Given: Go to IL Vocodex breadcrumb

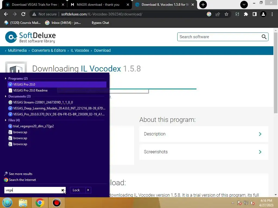Looking at the screenshot, I should [80, 50].
